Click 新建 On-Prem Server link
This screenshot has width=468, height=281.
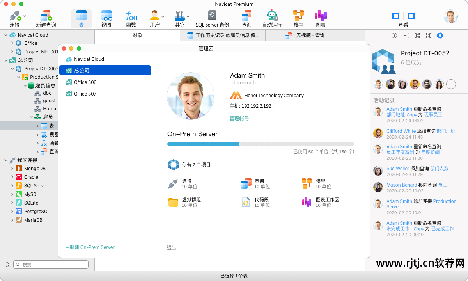coord(90,247)
